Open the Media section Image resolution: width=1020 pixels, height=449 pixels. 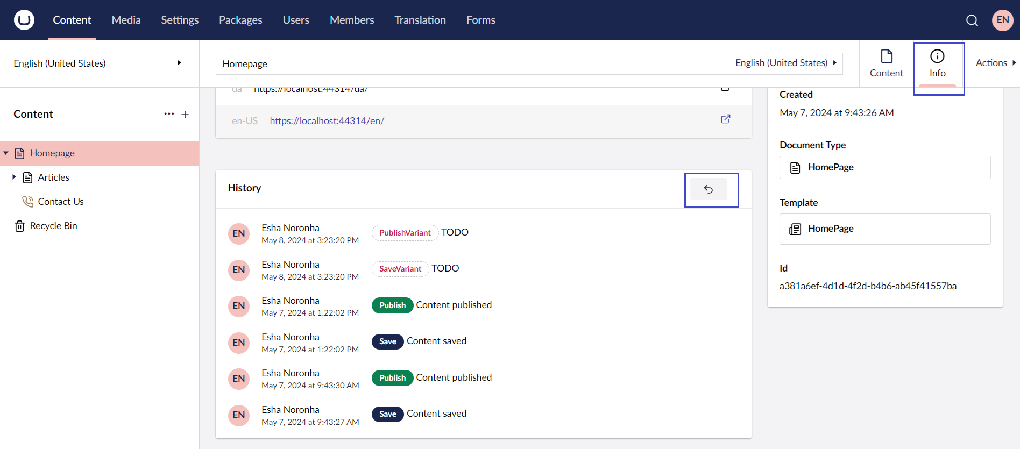pyautogui.click(x=126, y=20)
